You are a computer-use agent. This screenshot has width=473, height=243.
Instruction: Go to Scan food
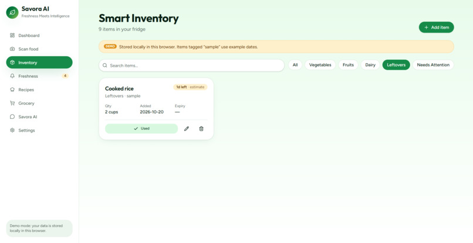click(39, 49)
